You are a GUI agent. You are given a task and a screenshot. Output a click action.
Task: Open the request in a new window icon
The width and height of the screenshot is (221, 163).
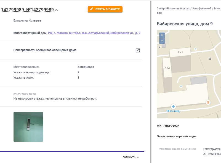(138, 50)
